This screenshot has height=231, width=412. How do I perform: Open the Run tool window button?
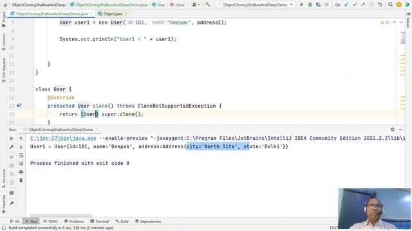click(31, 221)
